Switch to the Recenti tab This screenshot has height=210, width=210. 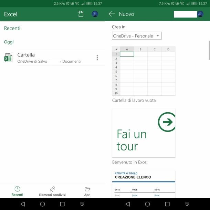pos(18,191)
